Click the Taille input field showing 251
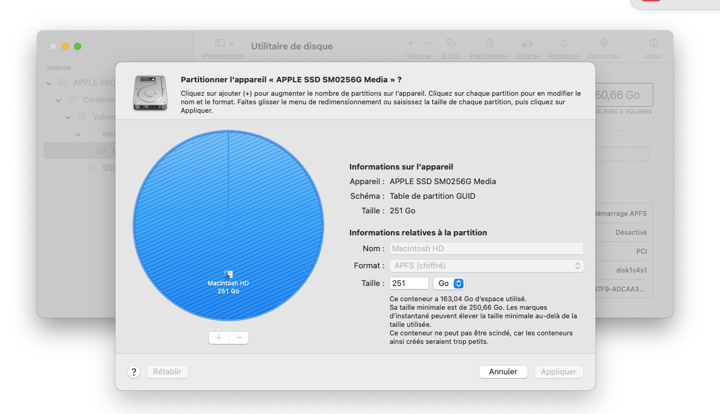The height and width of the screenshot is (414, 720). coord(409,284)
